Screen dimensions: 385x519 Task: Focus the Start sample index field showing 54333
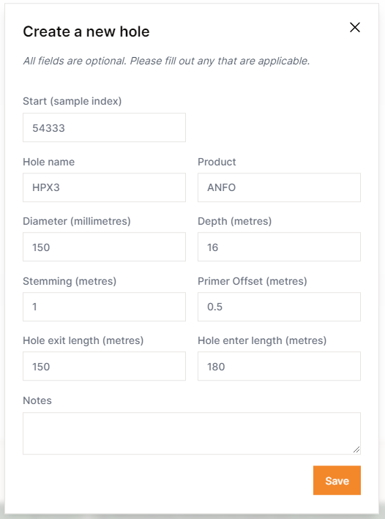[104, 127]
